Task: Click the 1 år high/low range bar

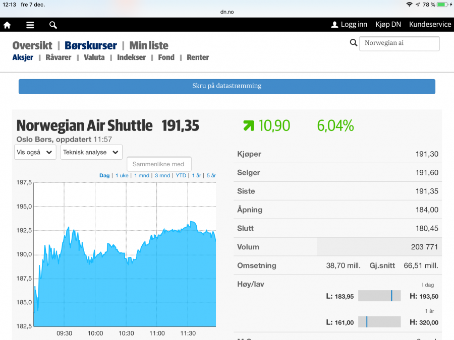Action: (379, 322)
